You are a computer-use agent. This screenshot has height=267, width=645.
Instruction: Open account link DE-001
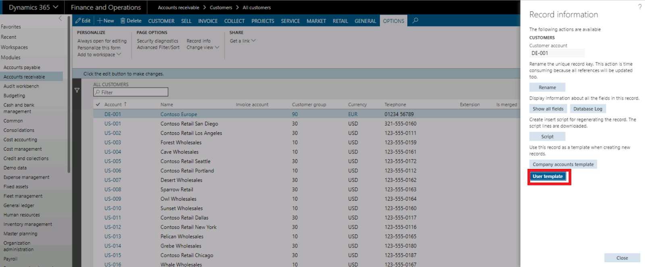click(x=112, y=114)
